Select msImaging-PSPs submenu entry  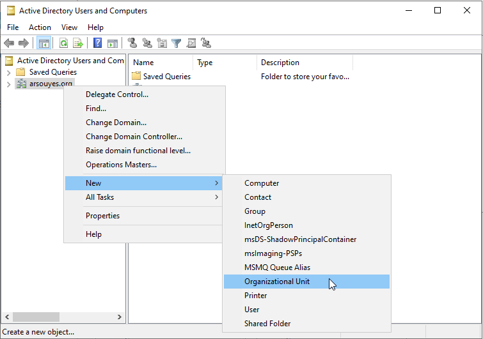(306, 253)
